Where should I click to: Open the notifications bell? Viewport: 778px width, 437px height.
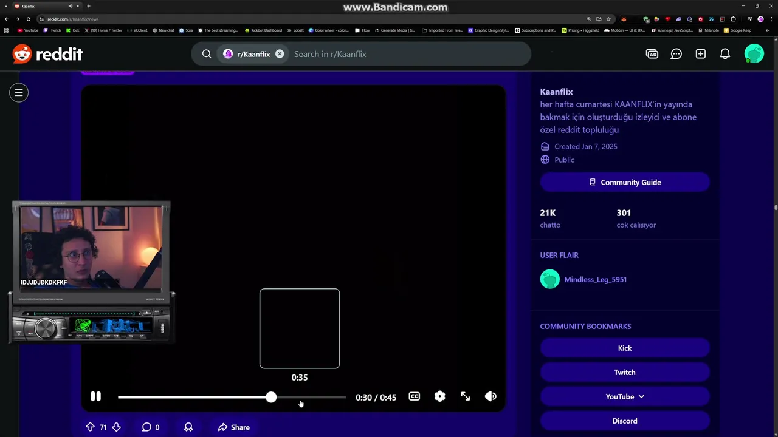coord(725,54)
